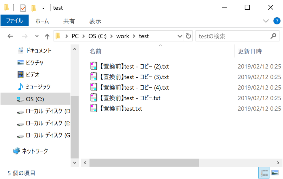Image resolution: width=283 pixels, height=179 pixels.
Task: Click the search magnifier icon
Action: point(273,36)
